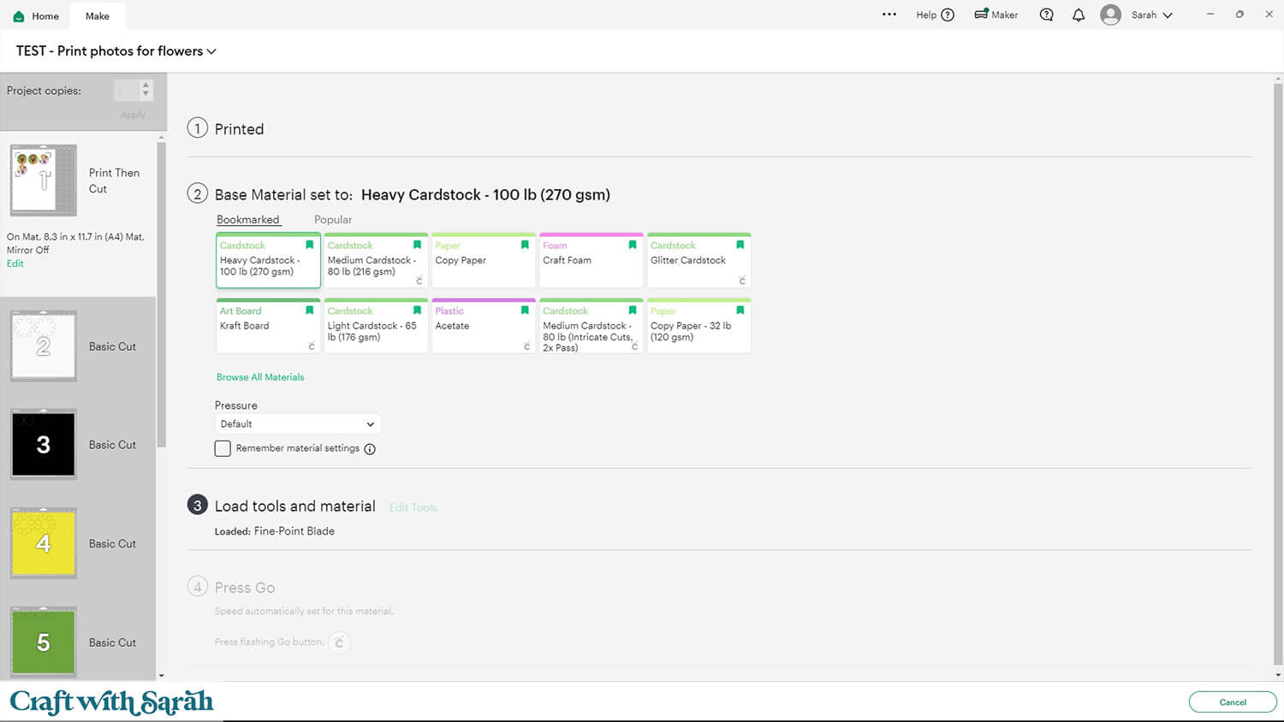This screenshot has height=722, width=1284.
Task: Toggle bookmark on the Glitter Cardstock card
Action: (x=740, y=245)
